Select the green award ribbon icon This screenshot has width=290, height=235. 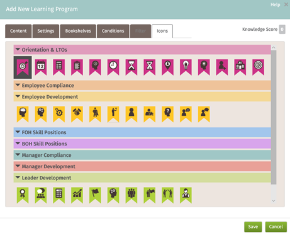tap(23, 195)
